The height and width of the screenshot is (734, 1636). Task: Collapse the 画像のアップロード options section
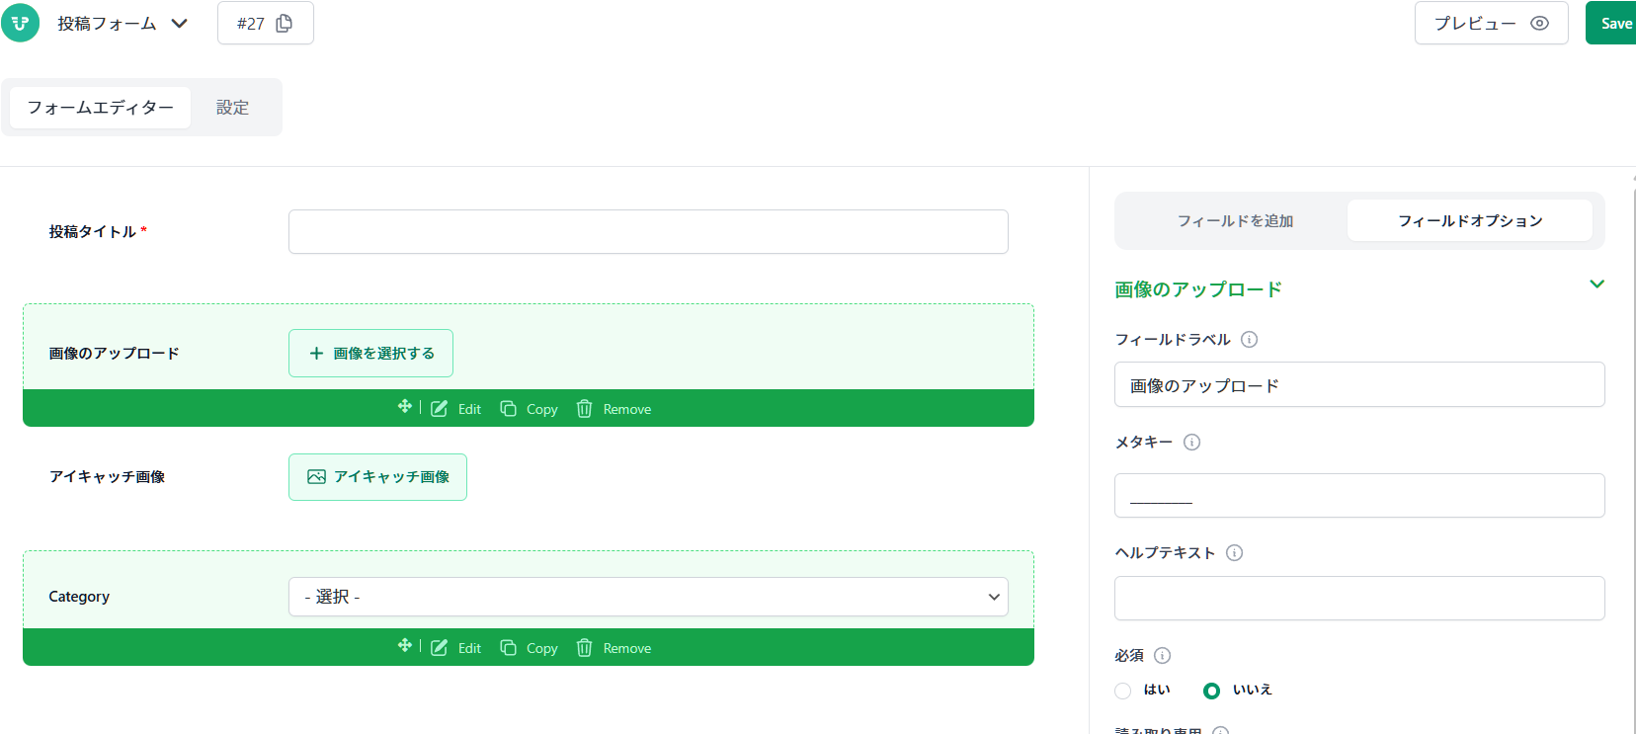[x=1596, y=285]
